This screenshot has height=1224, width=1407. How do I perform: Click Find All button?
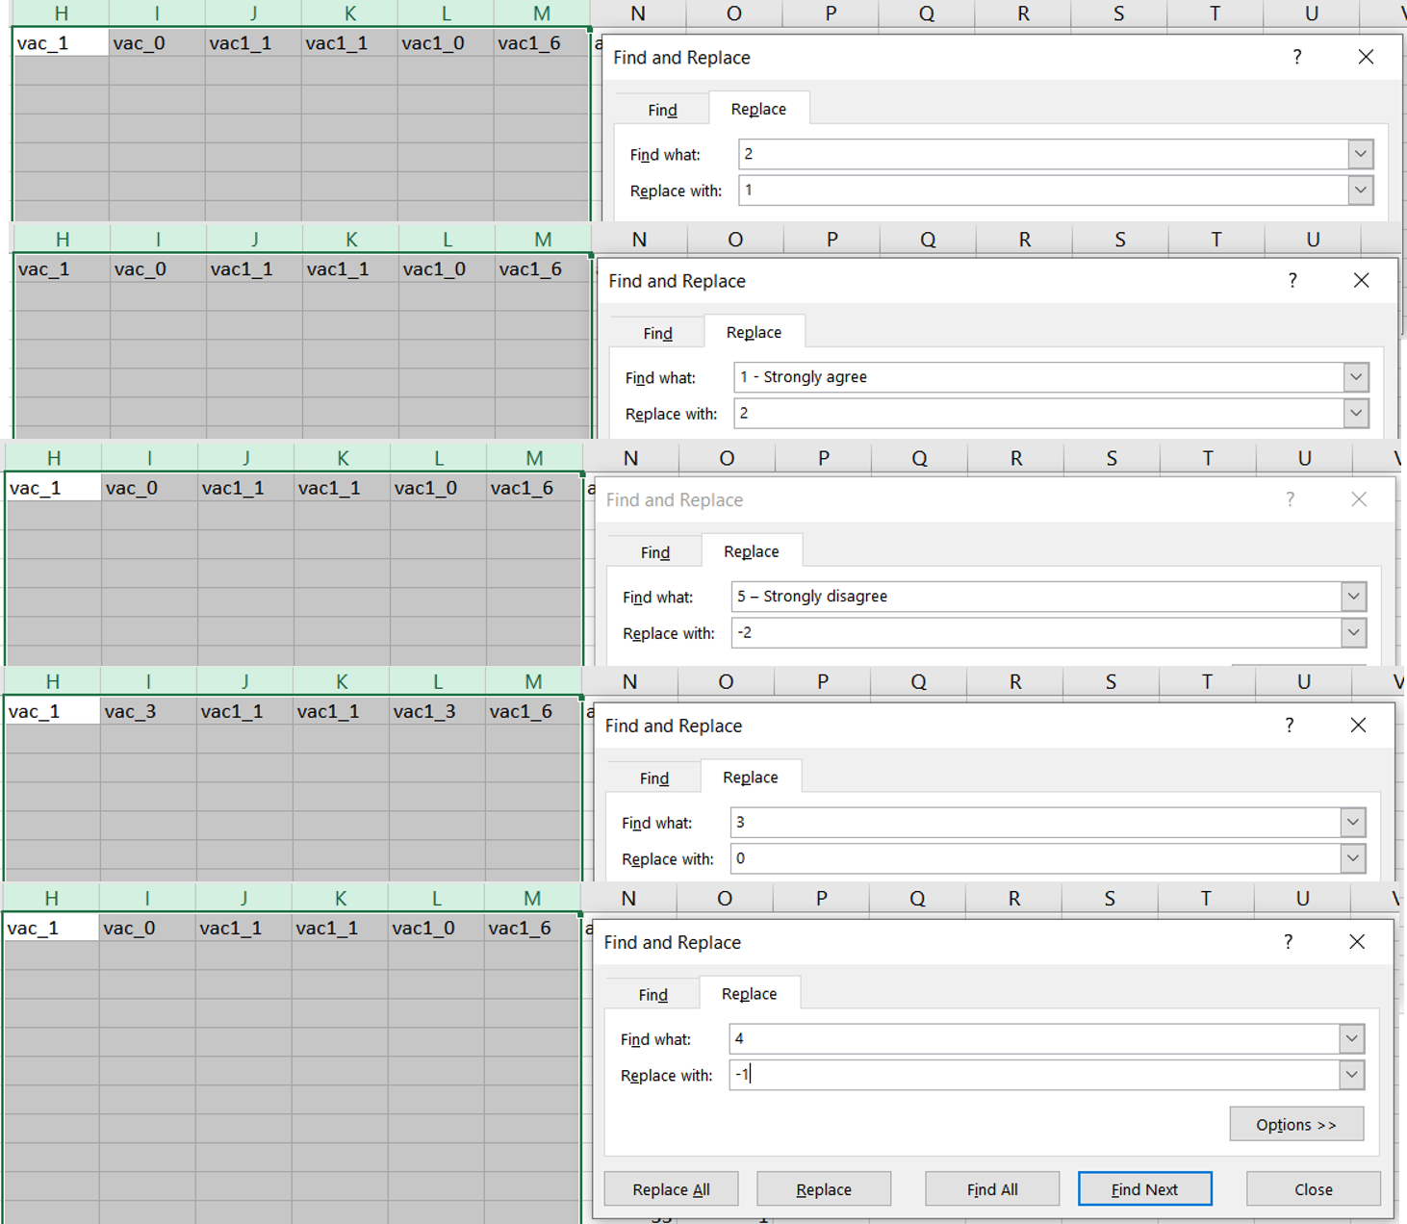point(992,1188)
